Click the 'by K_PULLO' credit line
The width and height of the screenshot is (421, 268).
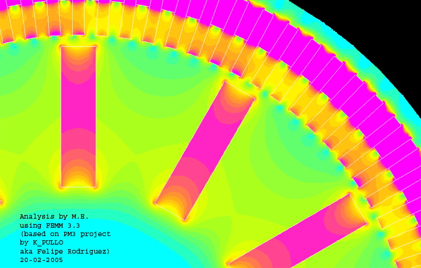pos(41,242)
